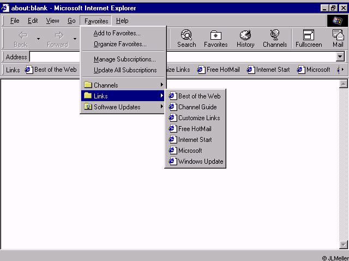Expand the Links submenu arrow
The width and height of the screenshot is (349, 261).
tap(162, 96)
